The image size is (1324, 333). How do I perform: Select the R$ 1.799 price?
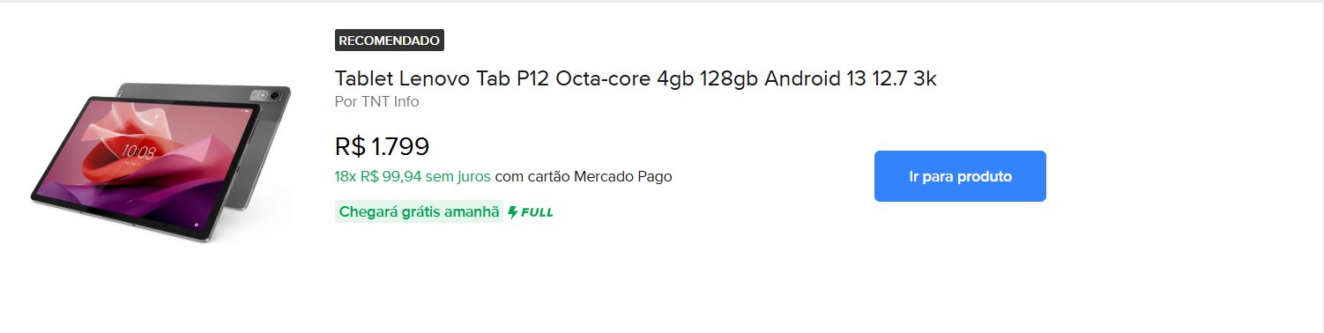[x=382, y=146]
